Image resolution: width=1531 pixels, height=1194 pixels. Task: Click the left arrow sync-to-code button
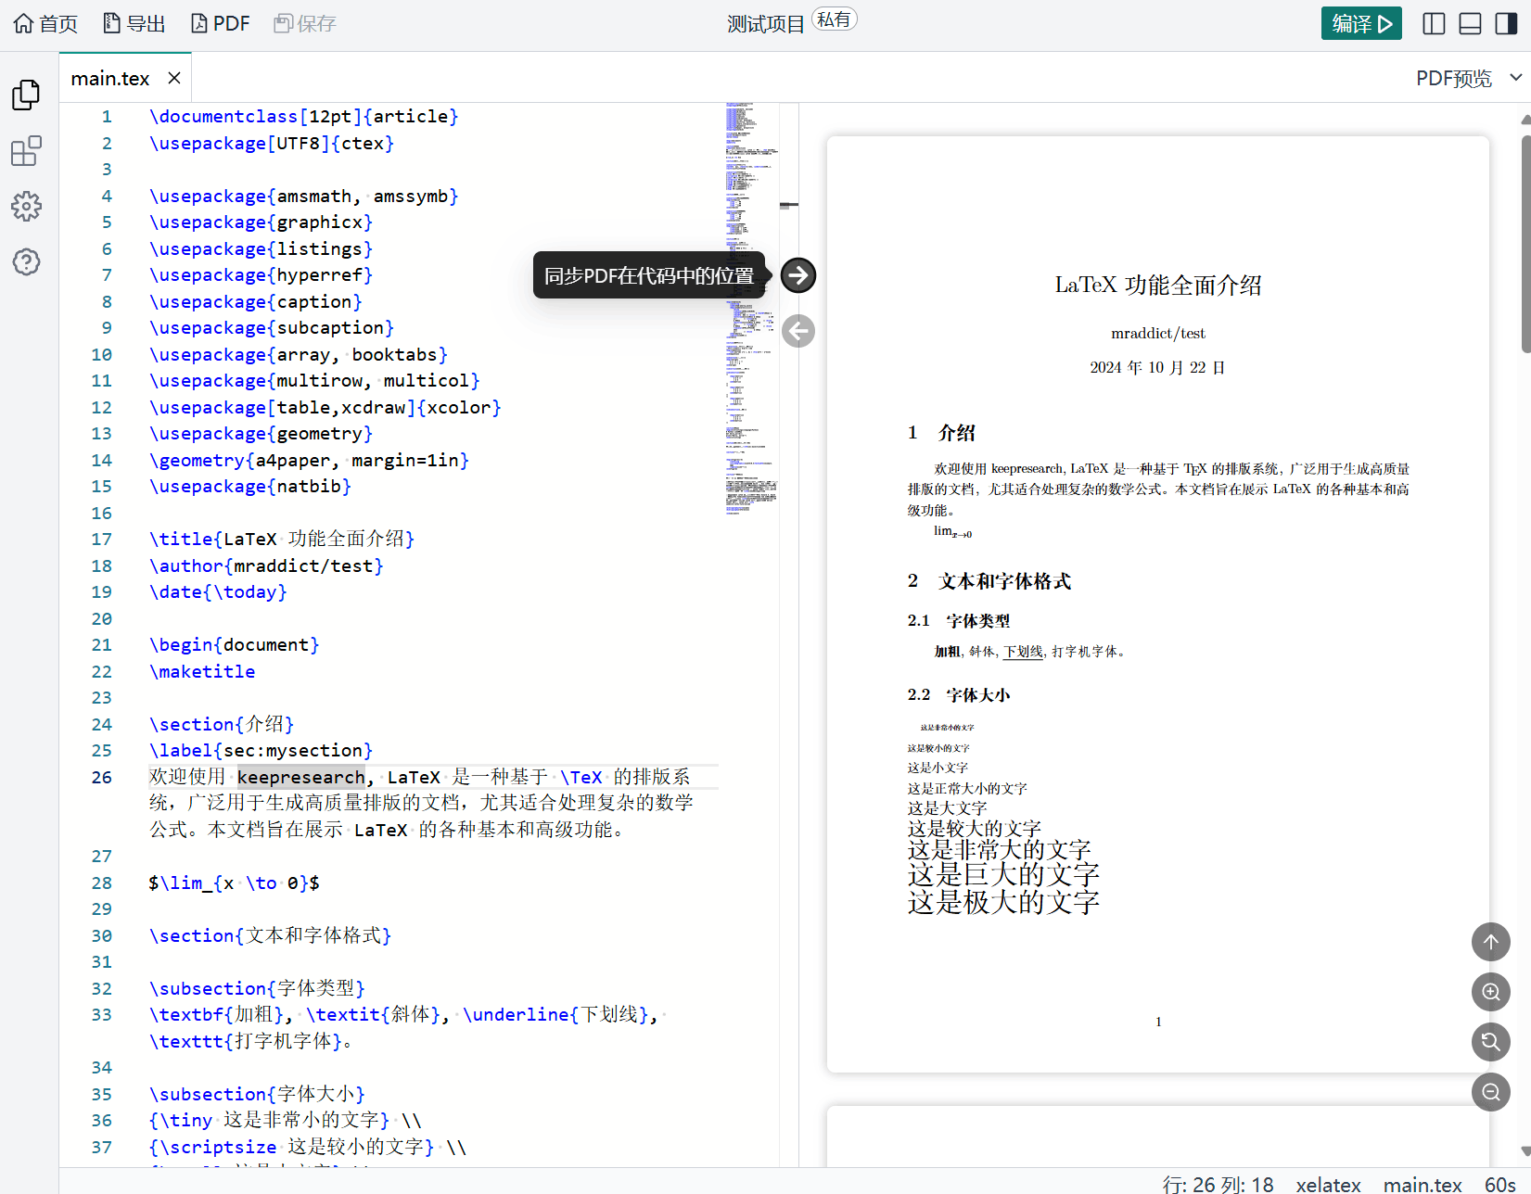[797, 331]
